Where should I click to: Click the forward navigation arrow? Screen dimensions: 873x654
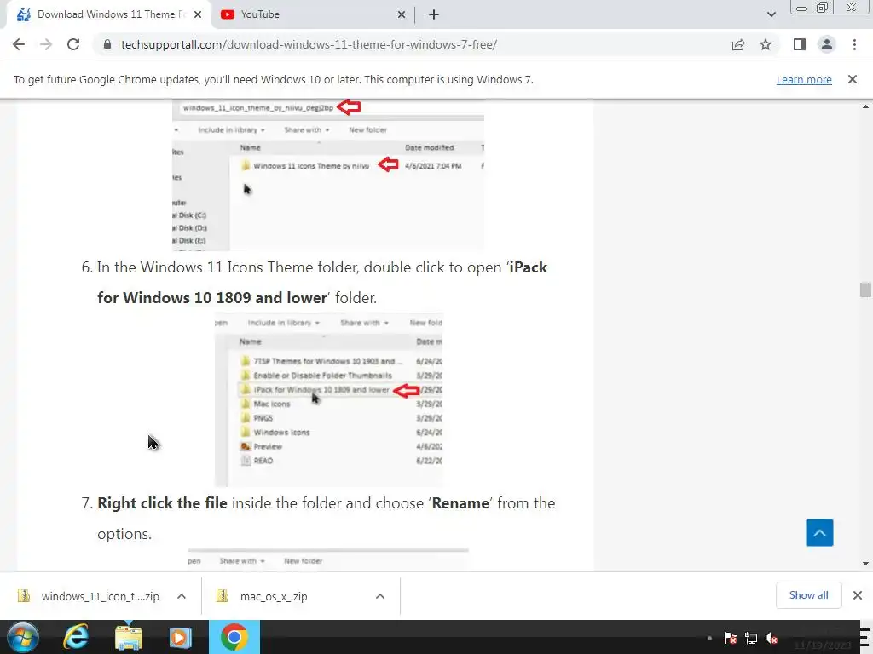(46, 44)
